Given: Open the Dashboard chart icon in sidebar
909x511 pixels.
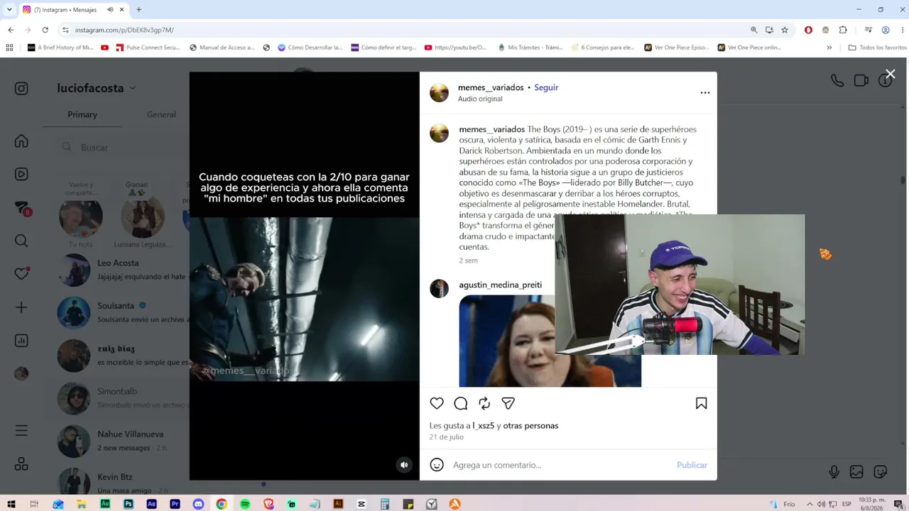Looking at the screenshot, I should 21,341.
